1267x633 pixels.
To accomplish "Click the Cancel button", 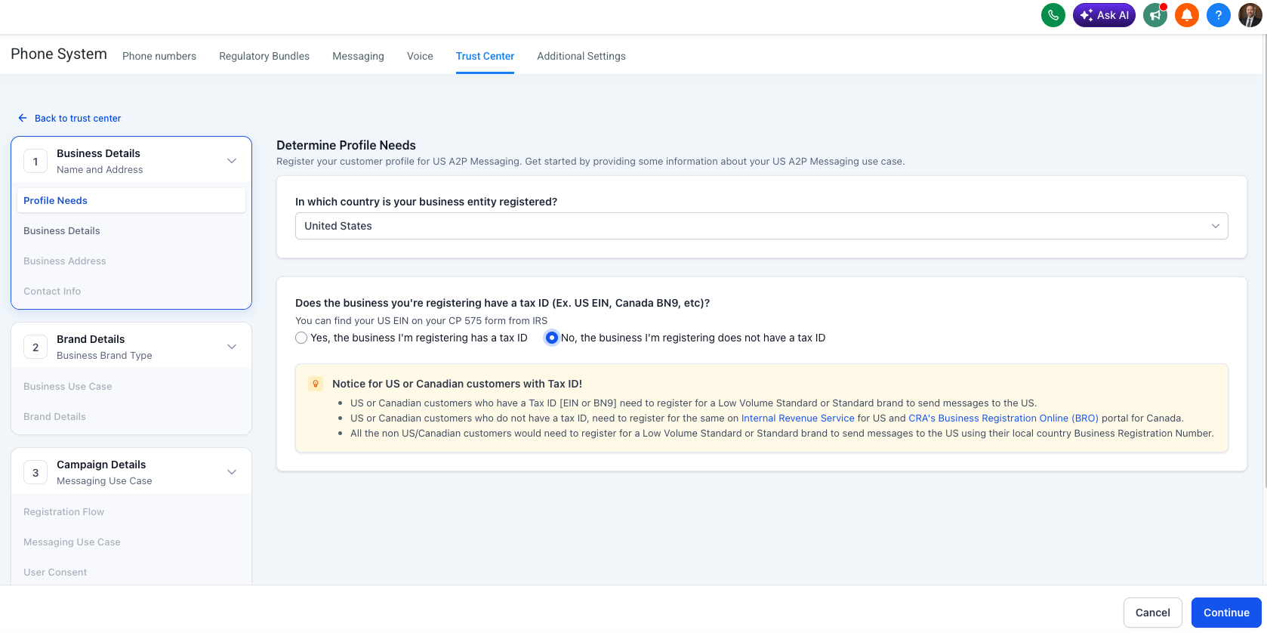I will (1152, 613).
